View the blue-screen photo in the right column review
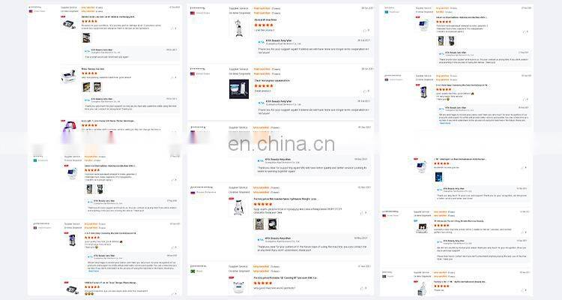562x300 pixels. (438, 176)
